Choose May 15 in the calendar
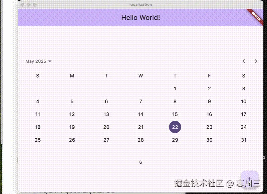 (175, 114)
